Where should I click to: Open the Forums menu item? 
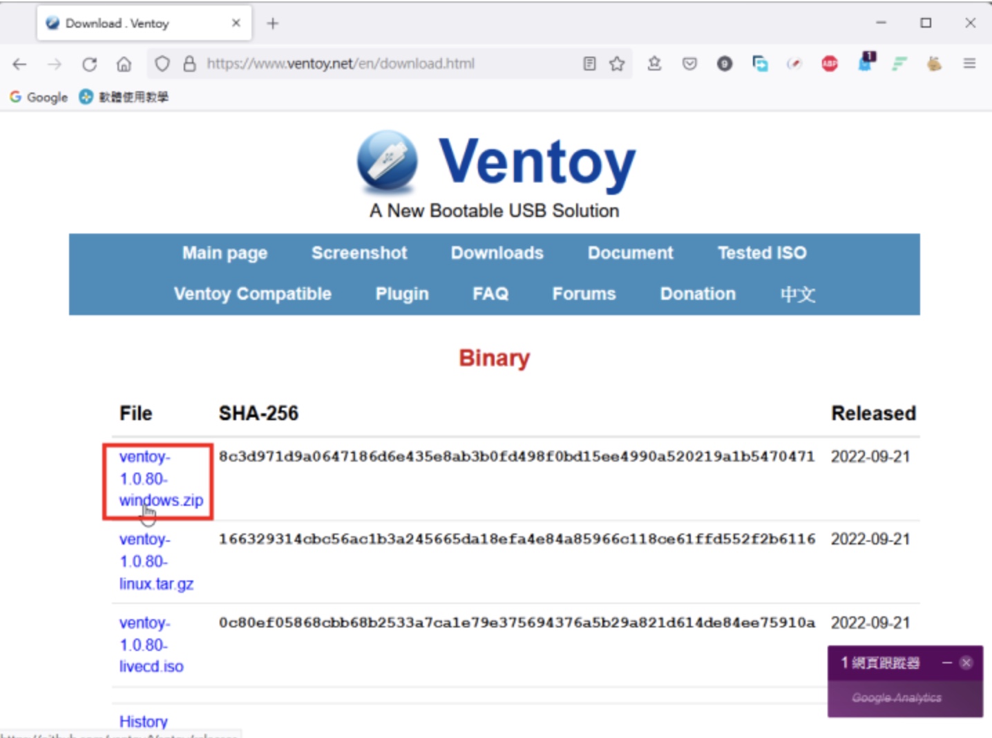point(584,294)
